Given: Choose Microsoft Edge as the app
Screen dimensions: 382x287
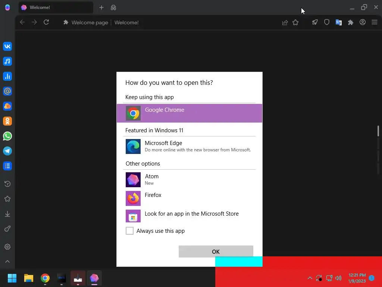Looking at the screenshot, I should point(189,146).
